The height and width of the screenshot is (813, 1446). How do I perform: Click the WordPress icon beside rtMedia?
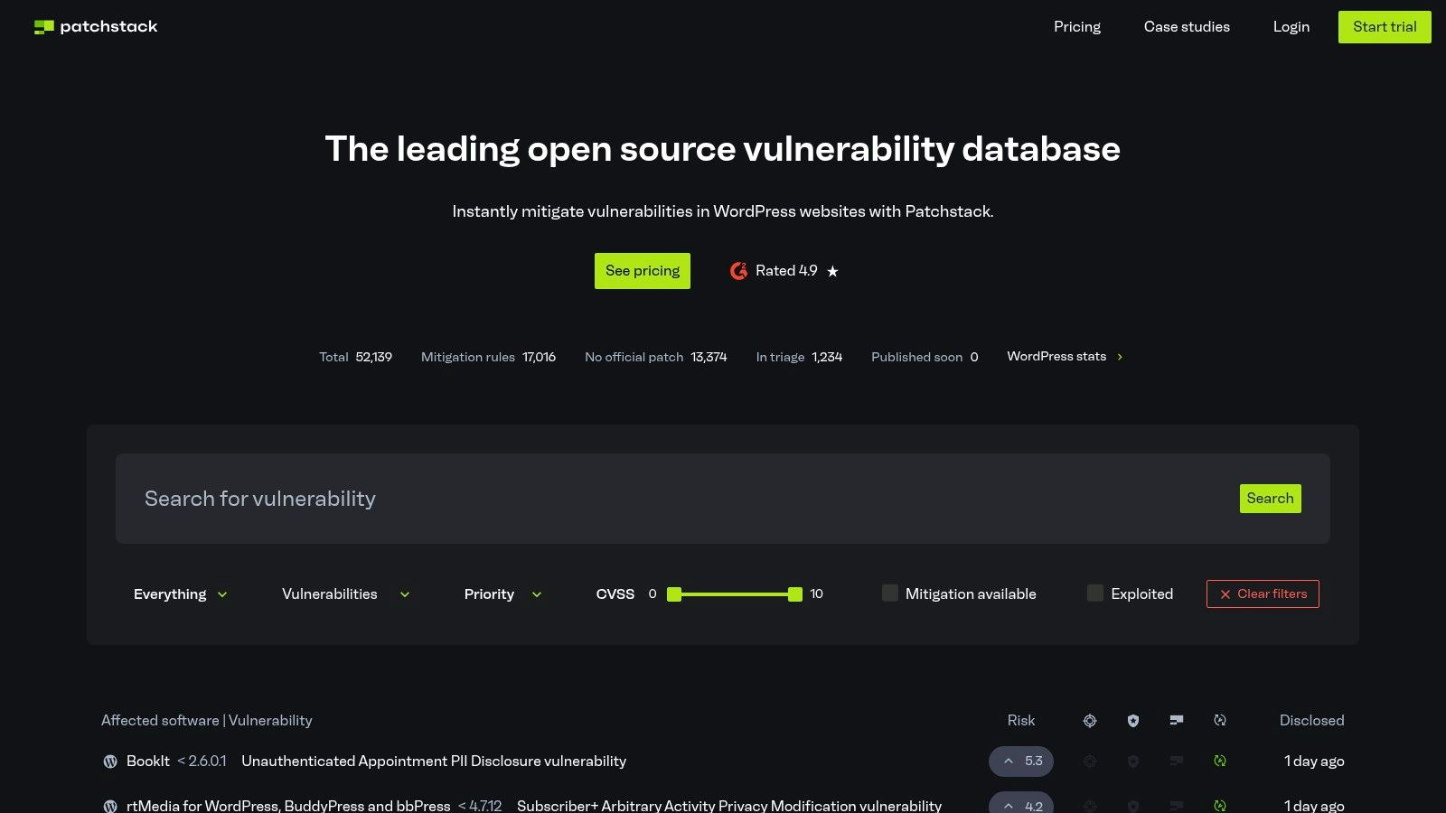click(110, 806)
